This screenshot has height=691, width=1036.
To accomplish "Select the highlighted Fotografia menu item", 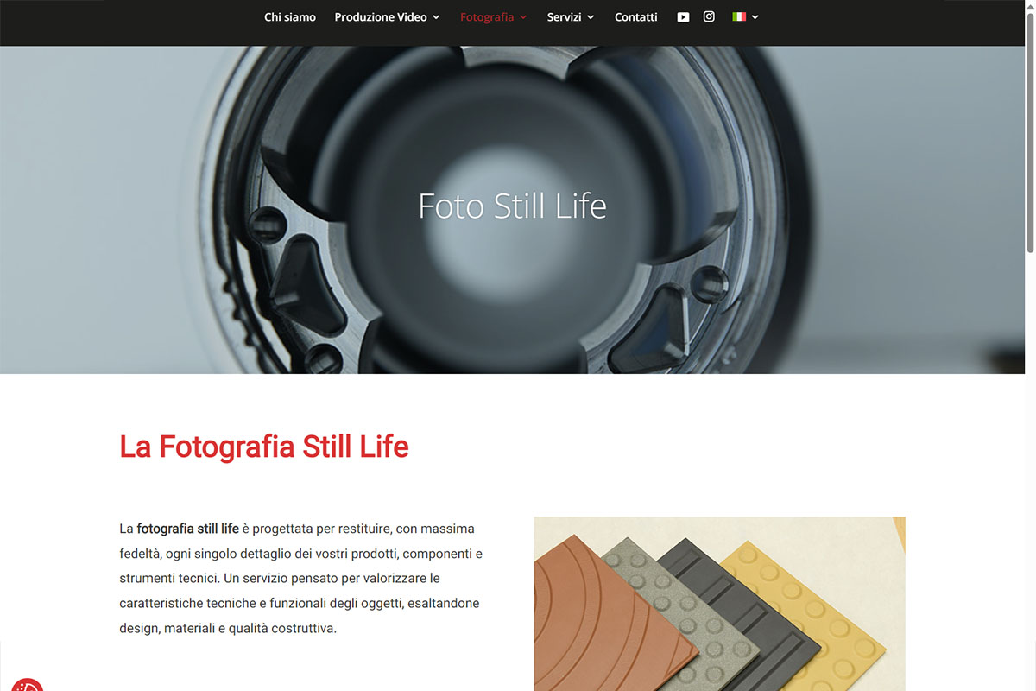I will (487, 16).
